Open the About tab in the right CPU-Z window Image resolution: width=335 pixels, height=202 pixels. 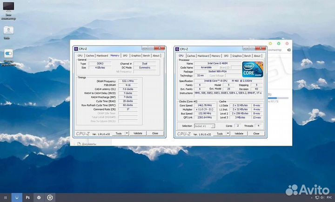257,56
